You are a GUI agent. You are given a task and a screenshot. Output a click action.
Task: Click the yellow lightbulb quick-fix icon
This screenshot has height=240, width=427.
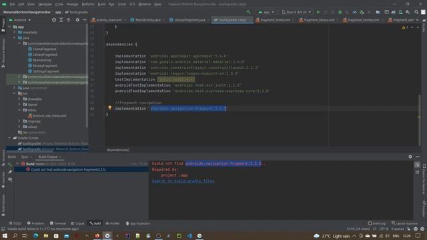click(109, 108)
